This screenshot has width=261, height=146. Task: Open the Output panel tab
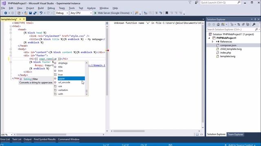tap(27, 140)
